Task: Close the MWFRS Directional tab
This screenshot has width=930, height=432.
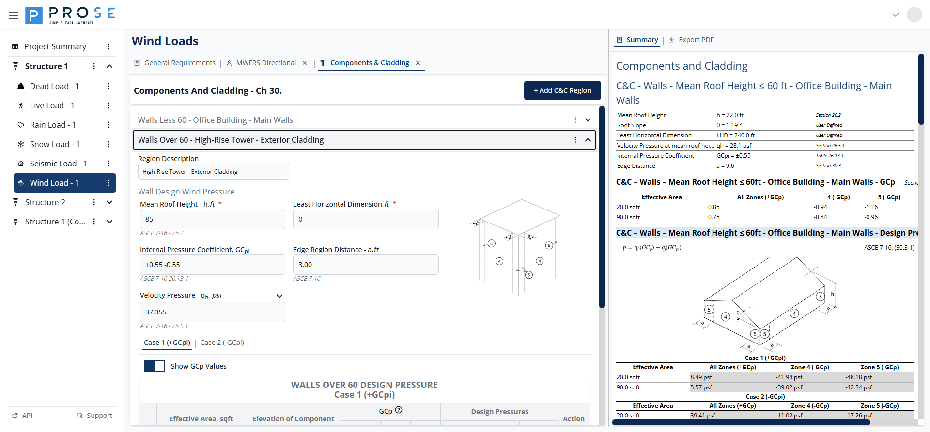Action: [x=305, y=63]
